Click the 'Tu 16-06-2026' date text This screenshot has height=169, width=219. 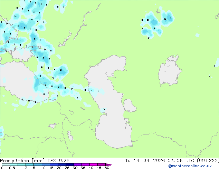tap(145, 161)
